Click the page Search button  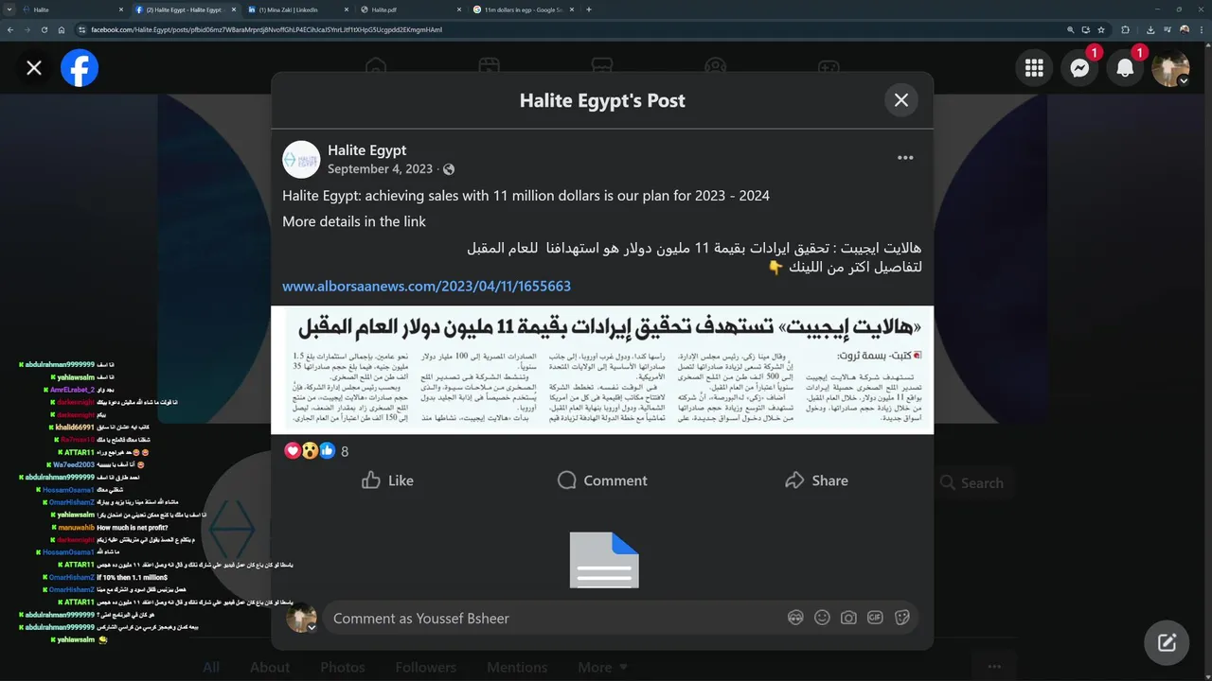[971, 482]
